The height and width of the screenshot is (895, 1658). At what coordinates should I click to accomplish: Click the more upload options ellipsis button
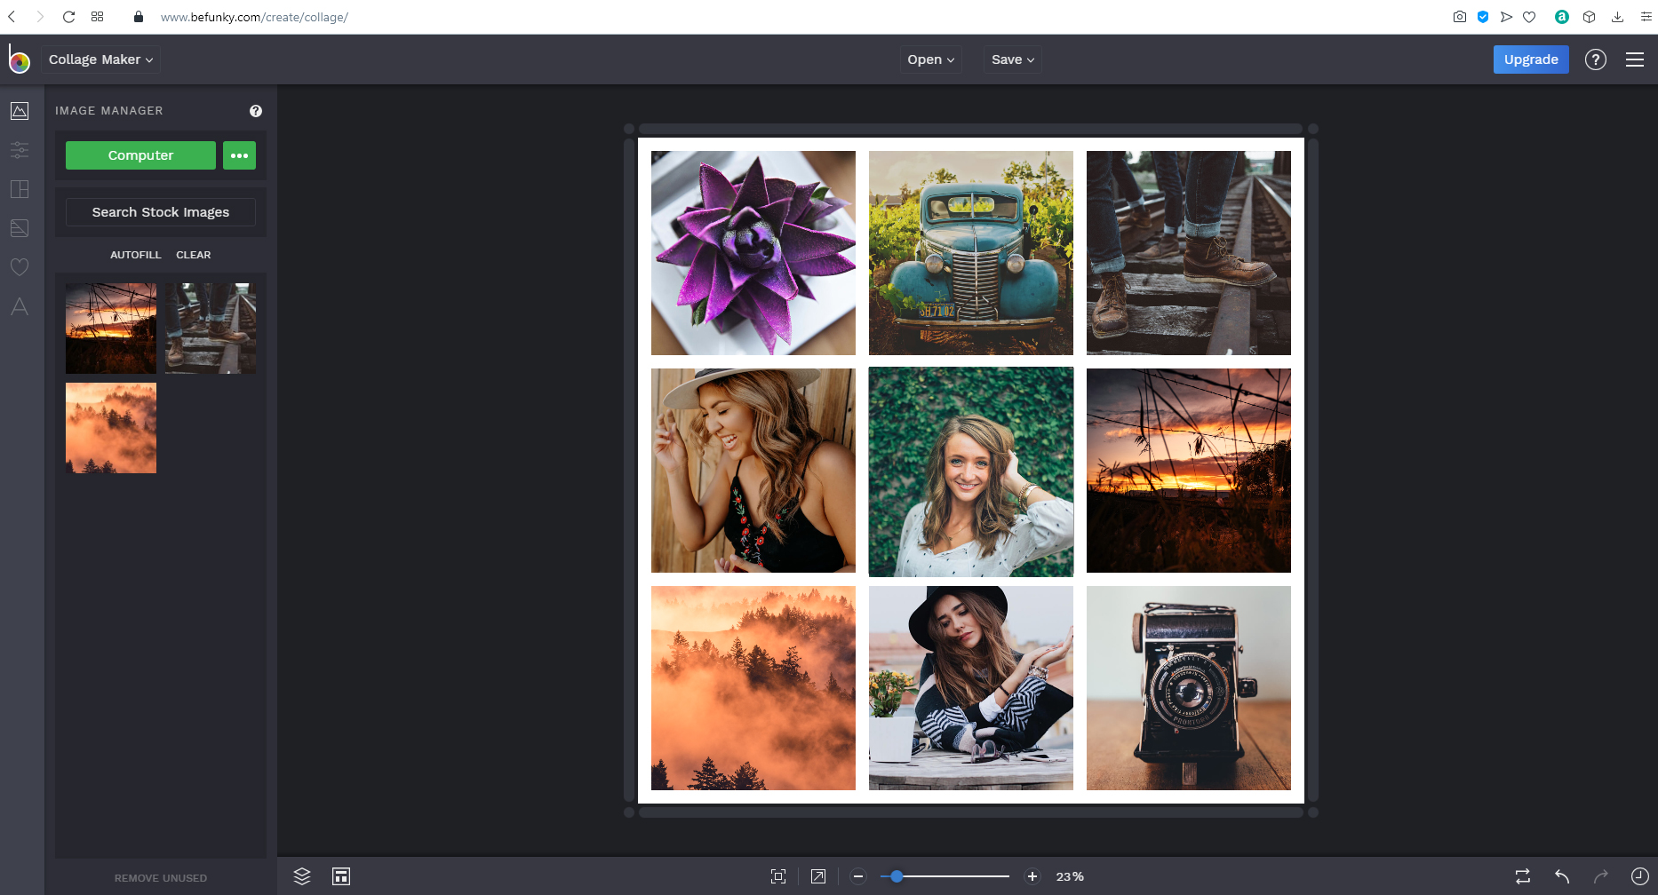coord(239,155)
